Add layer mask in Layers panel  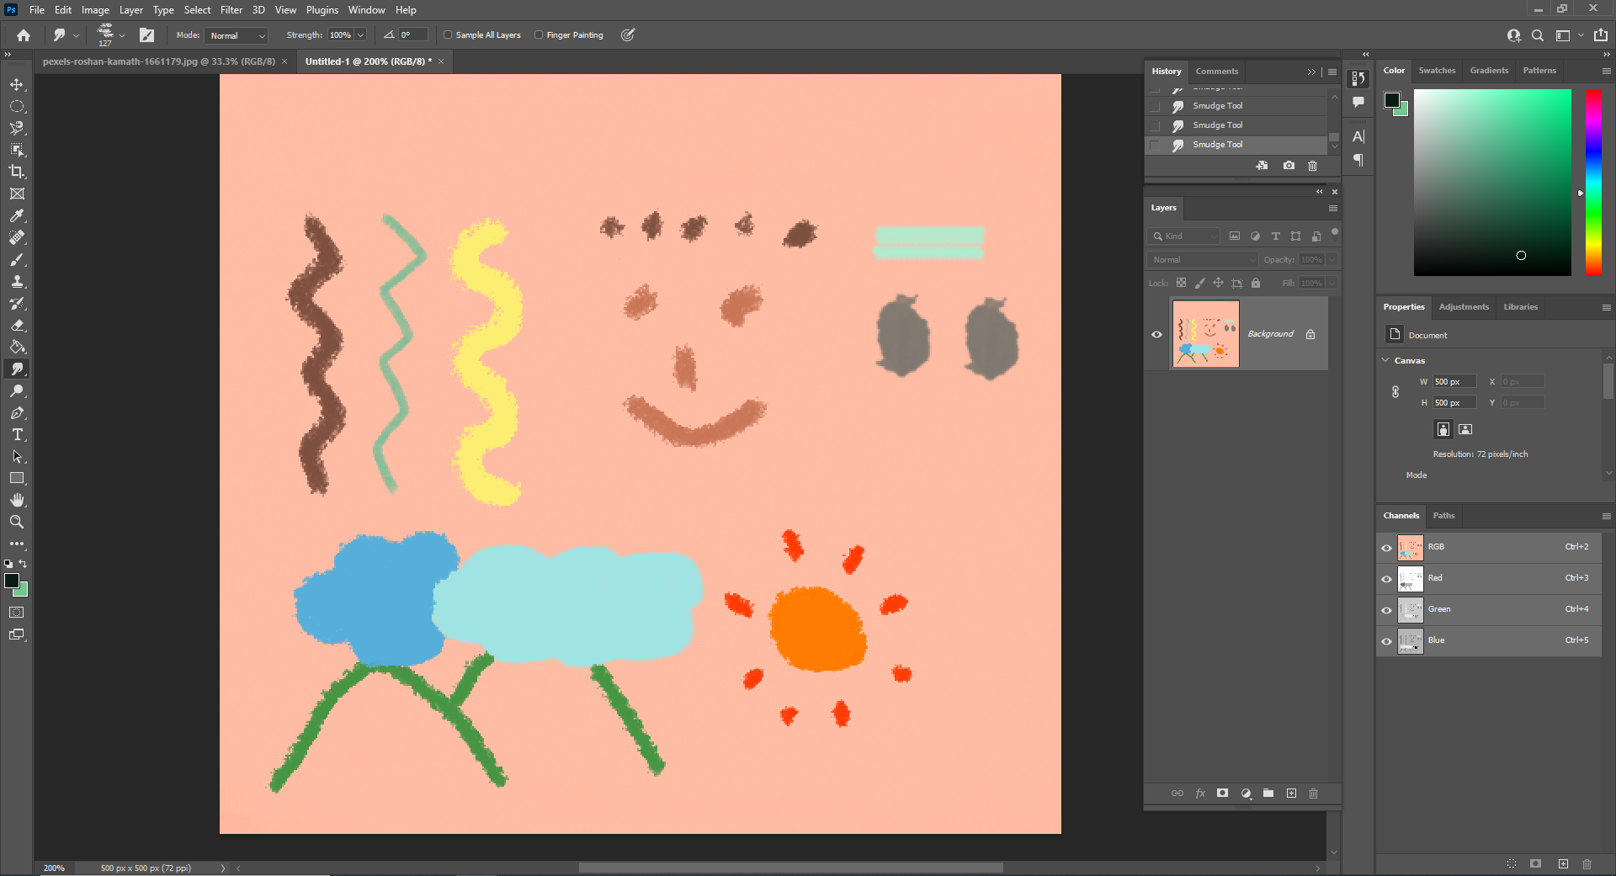tap(1222, 794)
